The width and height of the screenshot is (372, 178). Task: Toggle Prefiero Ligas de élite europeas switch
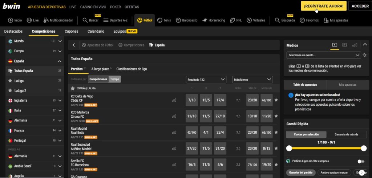pos(361,161)
